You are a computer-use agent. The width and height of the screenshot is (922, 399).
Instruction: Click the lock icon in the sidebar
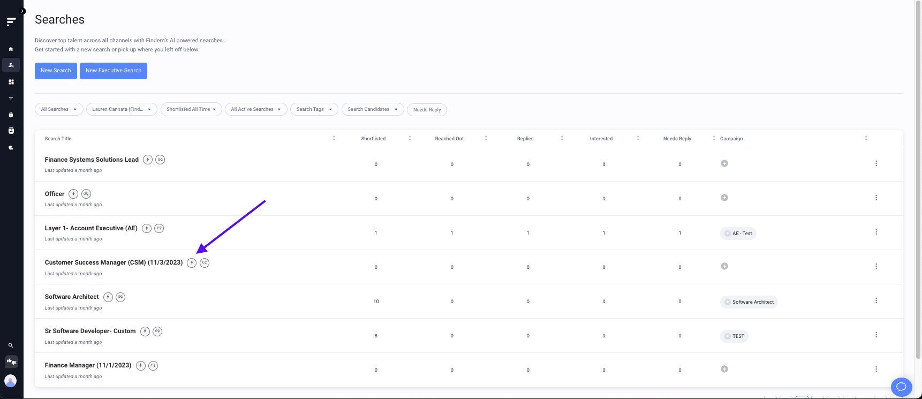(11, 115)
